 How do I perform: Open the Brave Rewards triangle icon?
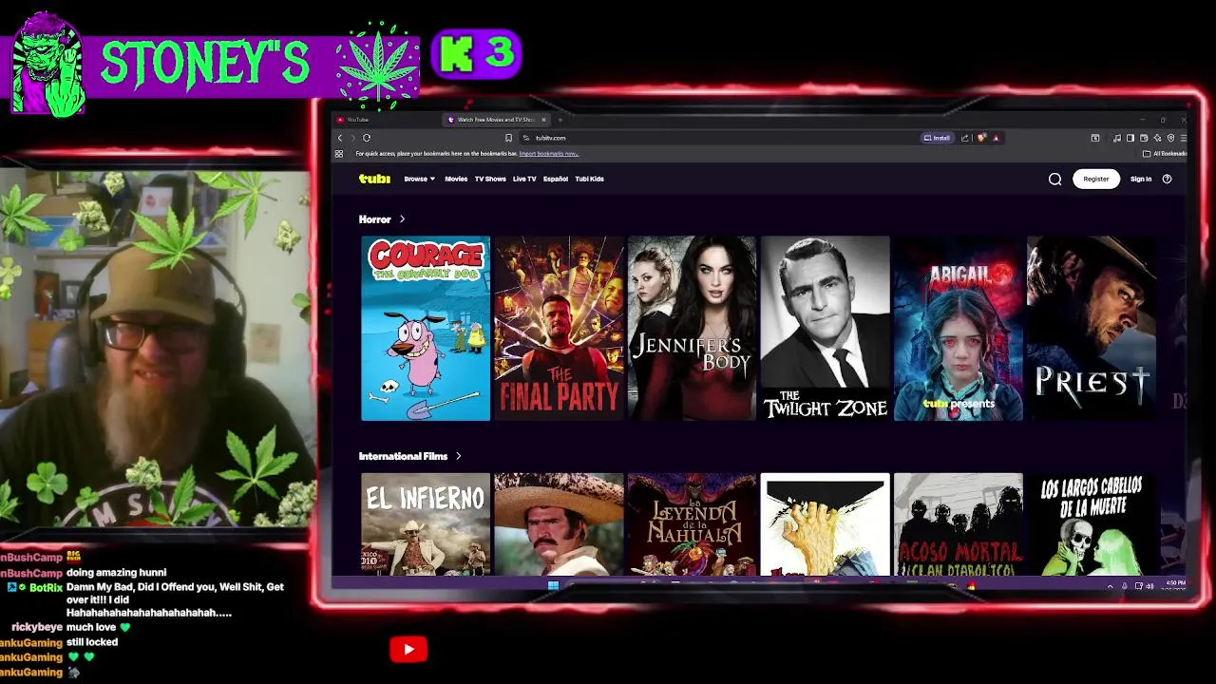click(x=996, y=138)
